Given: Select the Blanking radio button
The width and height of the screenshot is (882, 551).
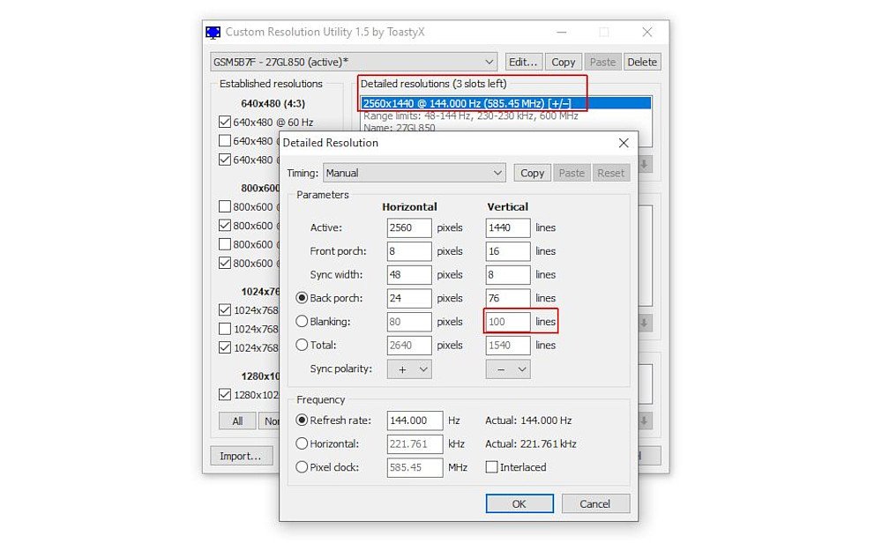Looking at the screenshot, I should (303, 322).
